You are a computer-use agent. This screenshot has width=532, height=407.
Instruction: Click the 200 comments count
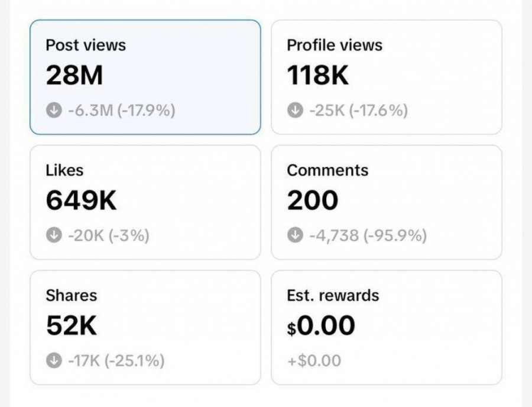coord(313,201)
